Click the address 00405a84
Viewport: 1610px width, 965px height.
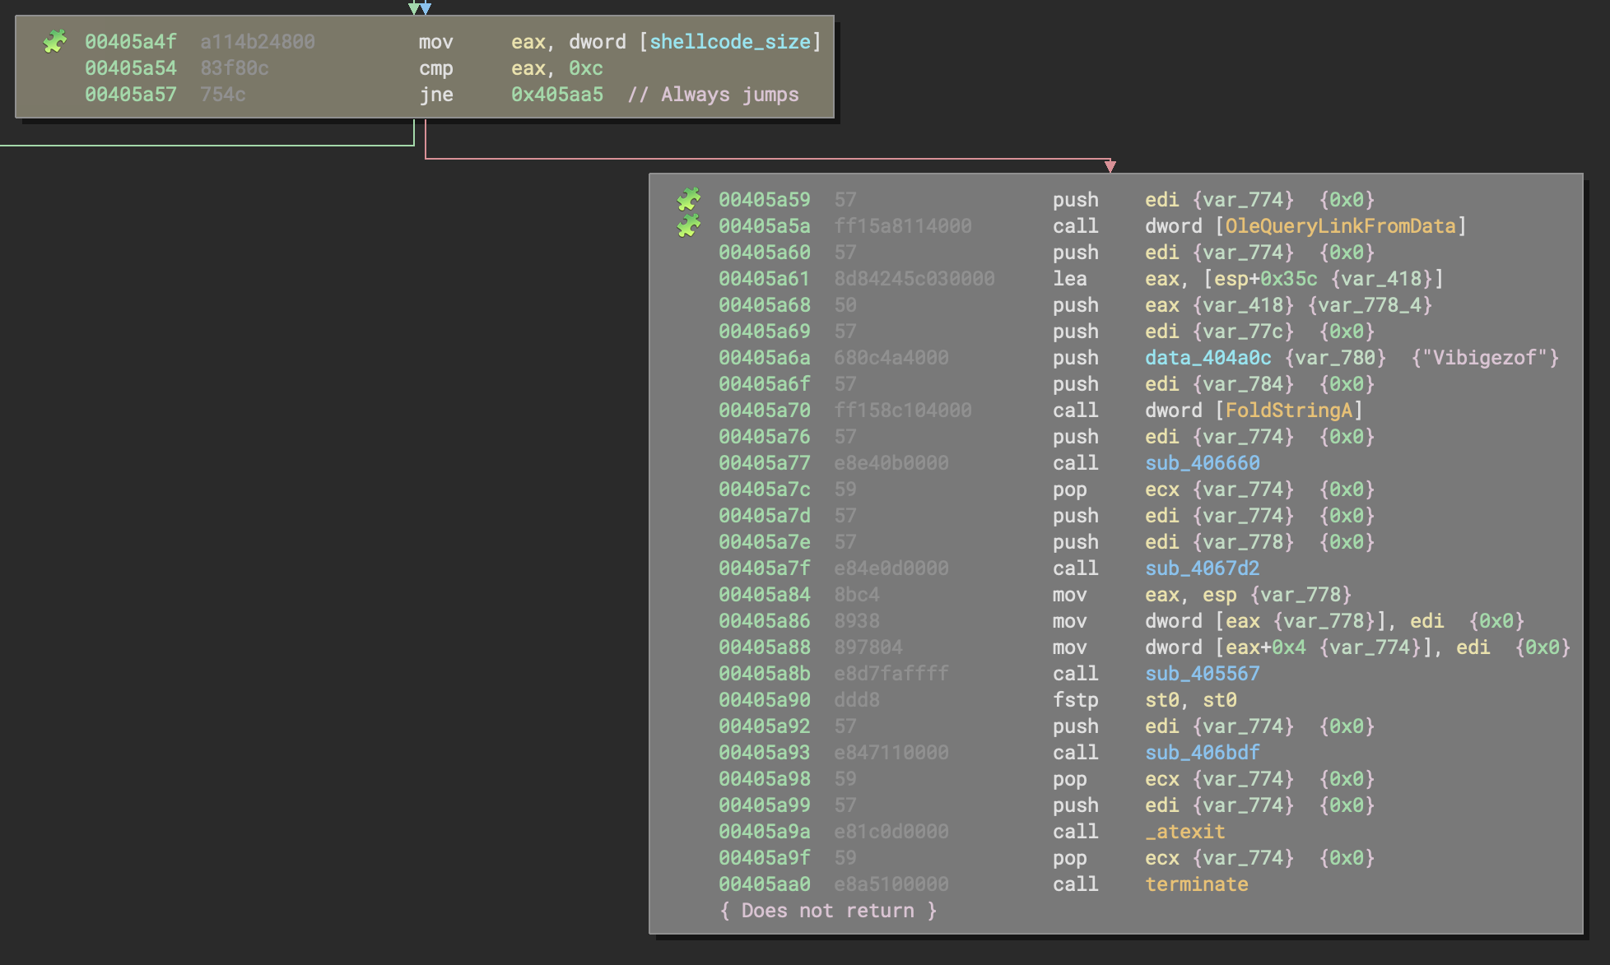(x=764, y=594)
